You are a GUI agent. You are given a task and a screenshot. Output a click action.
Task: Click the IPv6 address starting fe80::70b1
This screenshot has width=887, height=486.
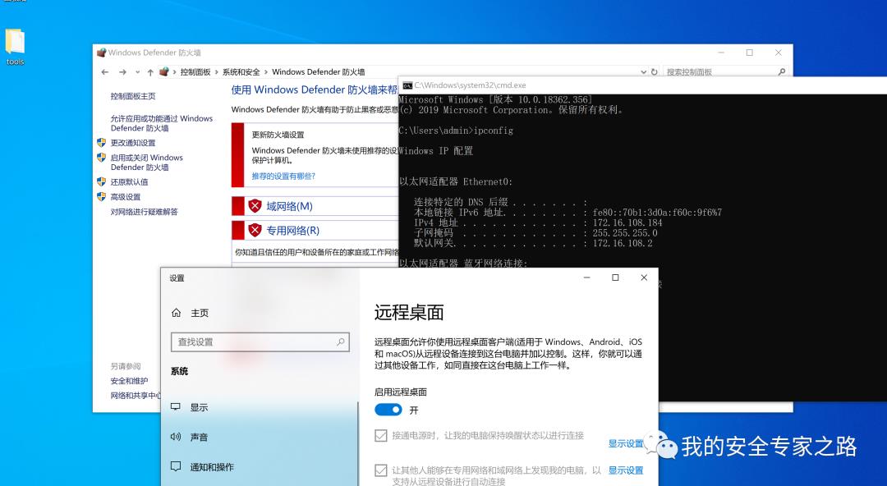[x=657, y=213]
